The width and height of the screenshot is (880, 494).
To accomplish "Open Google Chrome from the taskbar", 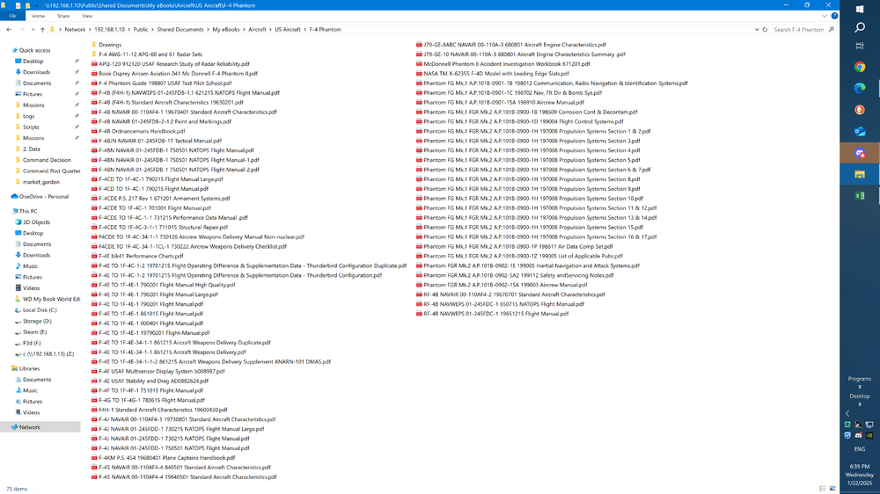I will tap(860, 68).
